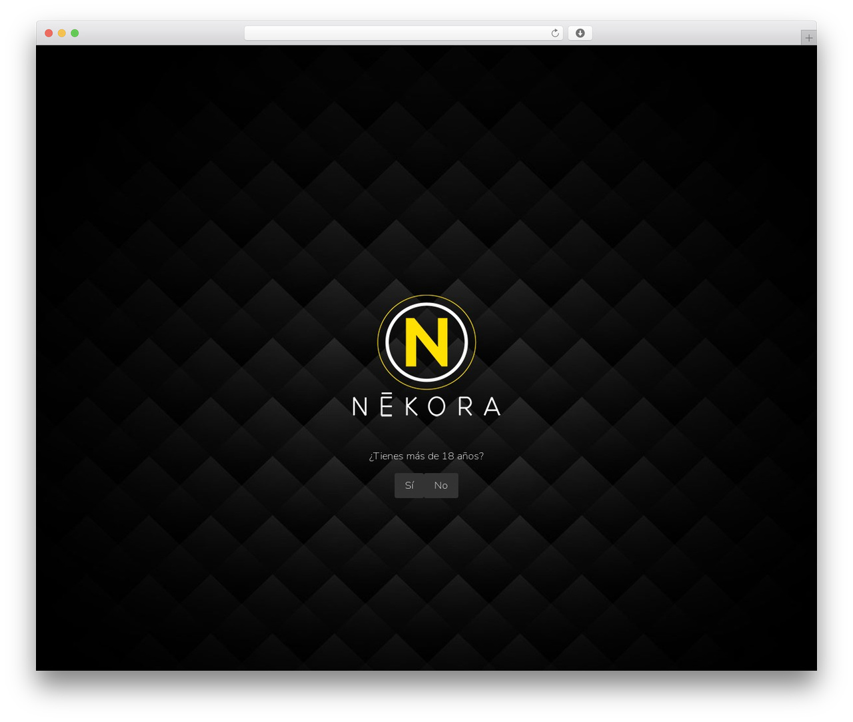Maximize the window with green button
The height and width of the screenshot is (722, 853).
(x=75, y=33)
